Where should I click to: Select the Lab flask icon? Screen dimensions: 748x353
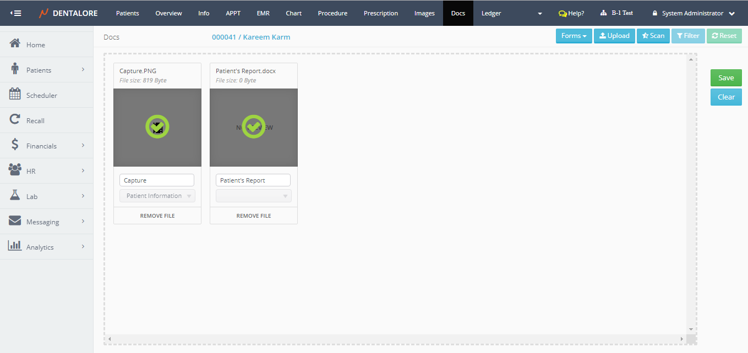[x=15, y=196]
